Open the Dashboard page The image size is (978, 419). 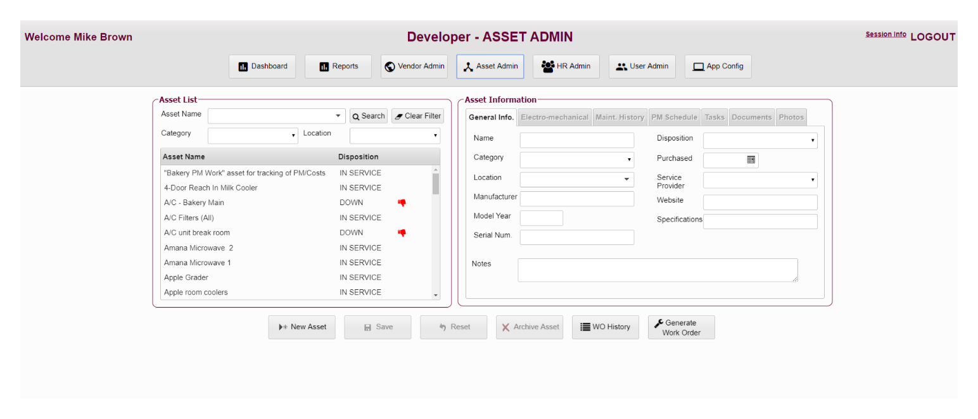tap(262, 66)
